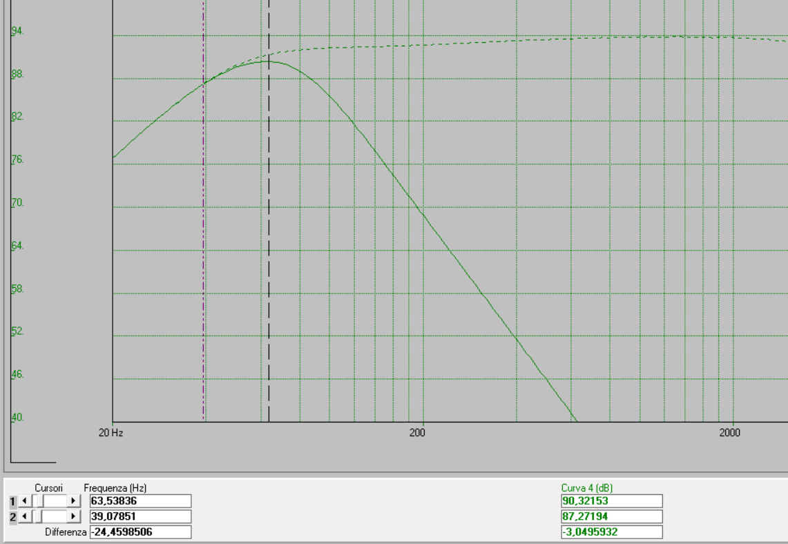Click the 2000 frequency axis label
The width and height of the screenshot is (788, 544).
click(730, 432)
